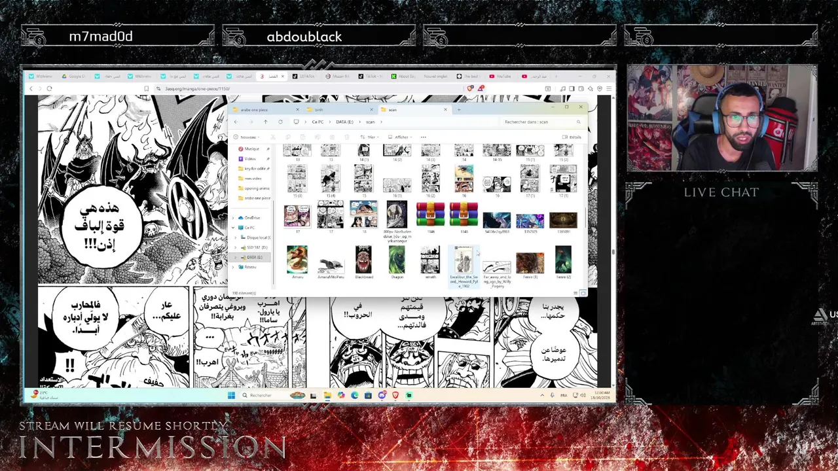
Task: Select the 1357925 image thumbnail
Action: coord(530,220)
